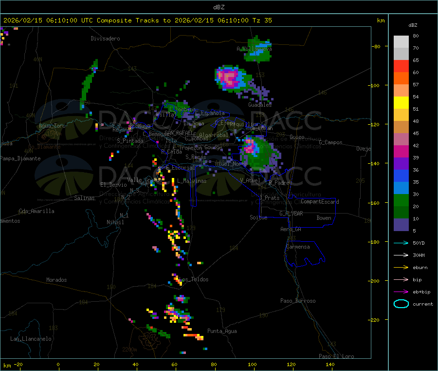Viewport: 438px width, 371px height.
Task: Click the green 30 dBZ color swatch
Action: pos(401,200)
